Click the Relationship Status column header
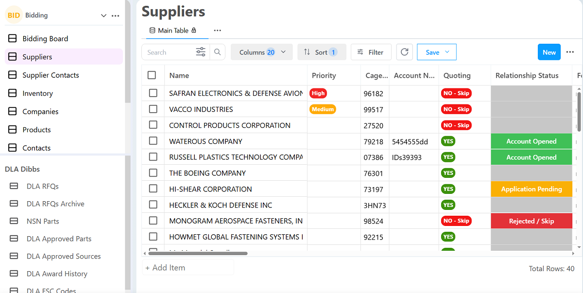Image resolution: width=583 pixels, height=293 pixels. pos(532,75)
